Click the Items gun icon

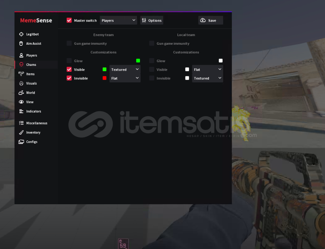[21, 74]
